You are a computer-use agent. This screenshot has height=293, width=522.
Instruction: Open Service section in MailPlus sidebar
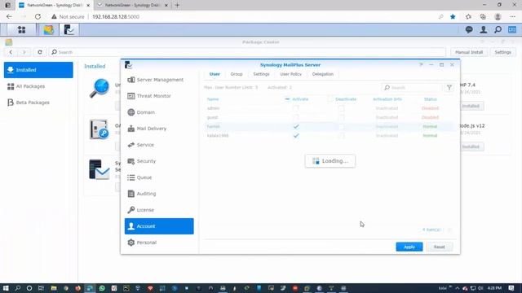click(x=159, y=145)
